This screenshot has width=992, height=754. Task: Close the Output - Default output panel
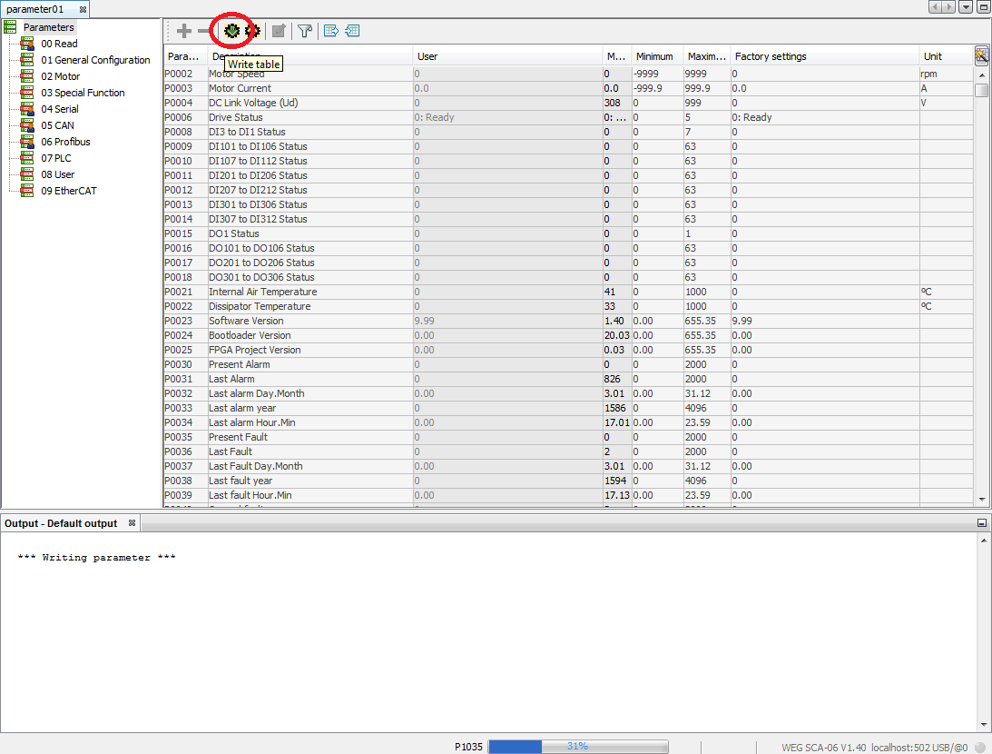[132, 522]
